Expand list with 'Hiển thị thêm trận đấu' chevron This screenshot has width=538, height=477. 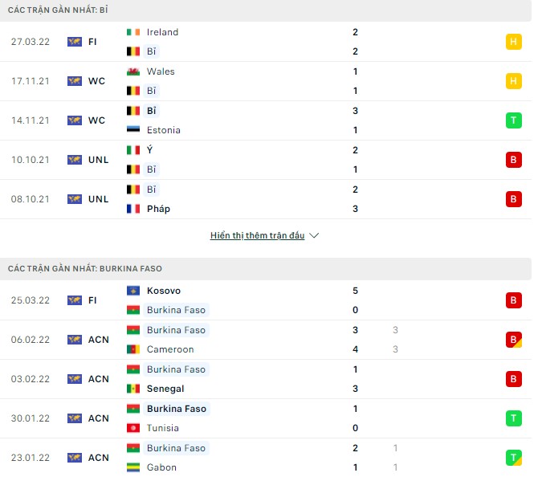[x=314, y=236]
